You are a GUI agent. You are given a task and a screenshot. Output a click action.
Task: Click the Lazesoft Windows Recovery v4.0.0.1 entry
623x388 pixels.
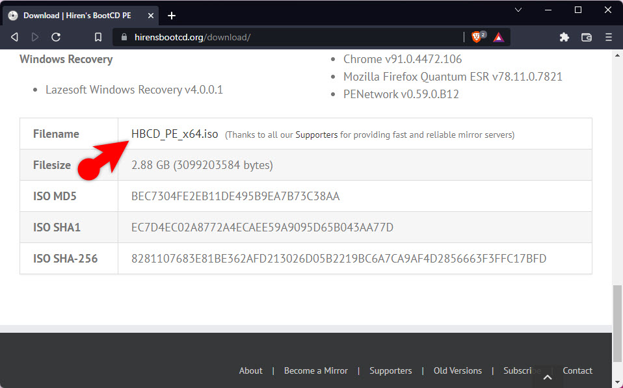click(134, 90)
